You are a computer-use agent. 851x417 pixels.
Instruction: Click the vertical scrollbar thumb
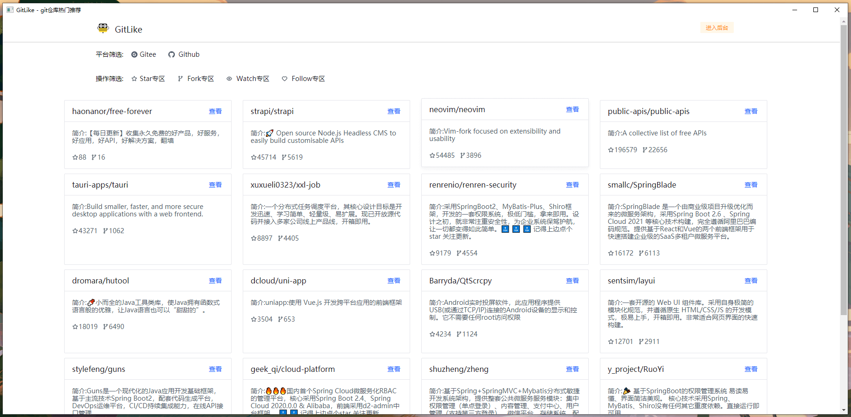(x=844, y=170)
